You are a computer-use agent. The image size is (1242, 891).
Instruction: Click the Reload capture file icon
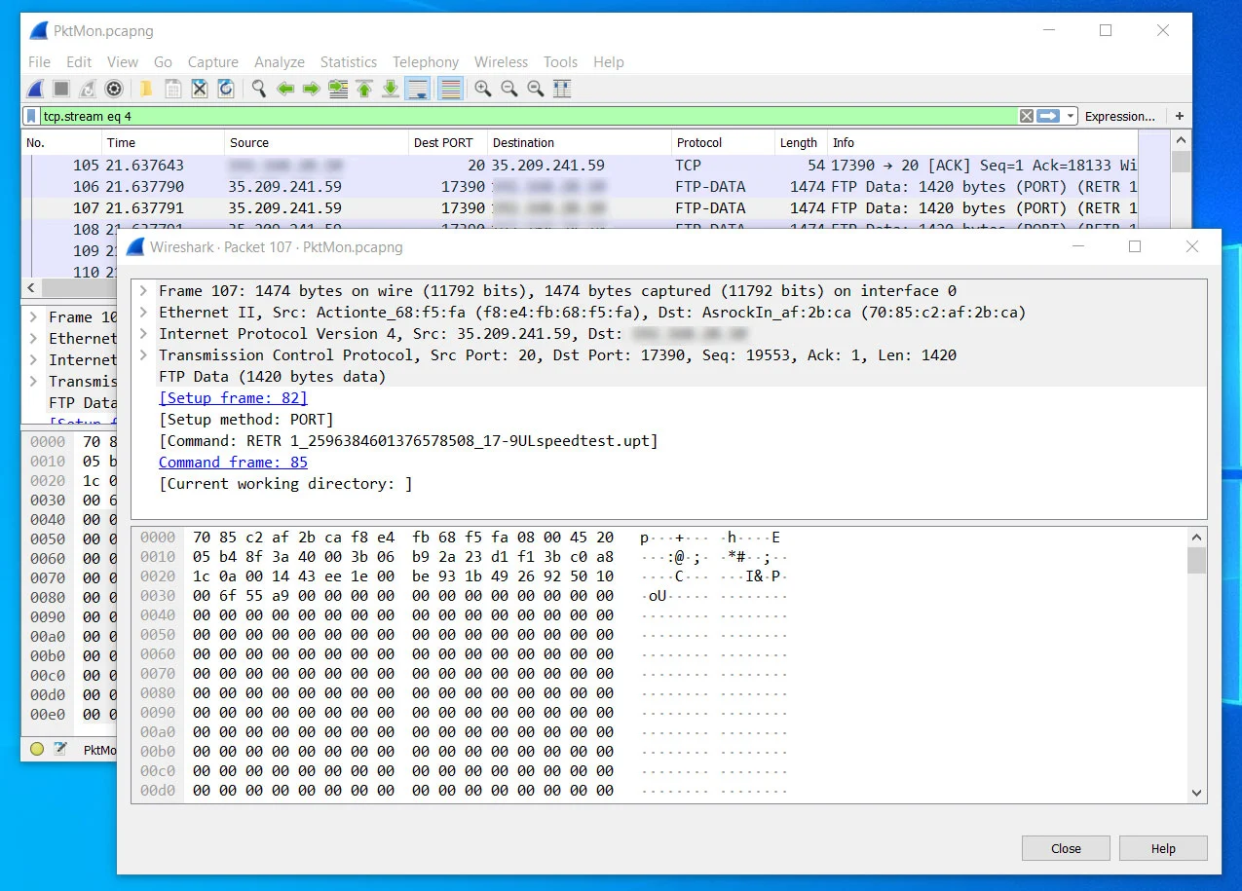point(225,89)
